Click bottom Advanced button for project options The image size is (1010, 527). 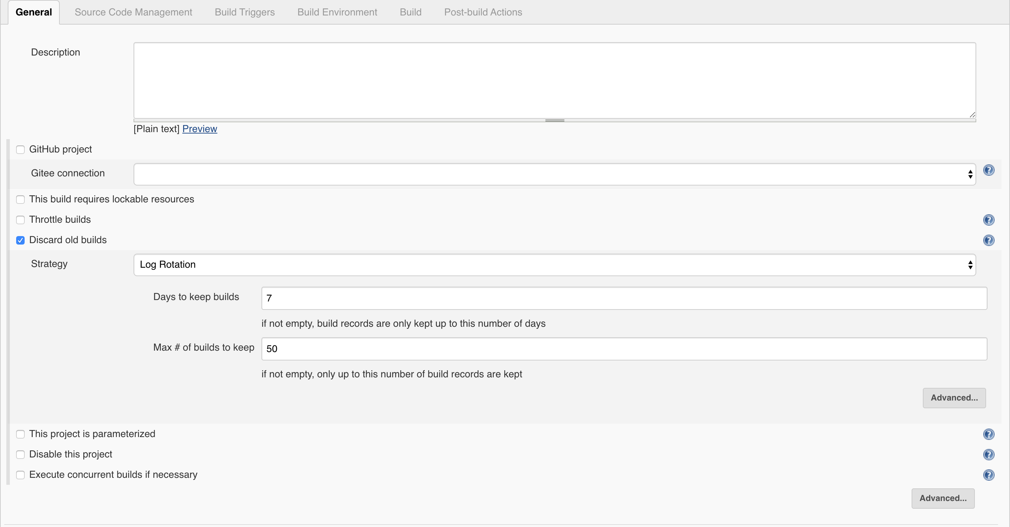point(943,499)
